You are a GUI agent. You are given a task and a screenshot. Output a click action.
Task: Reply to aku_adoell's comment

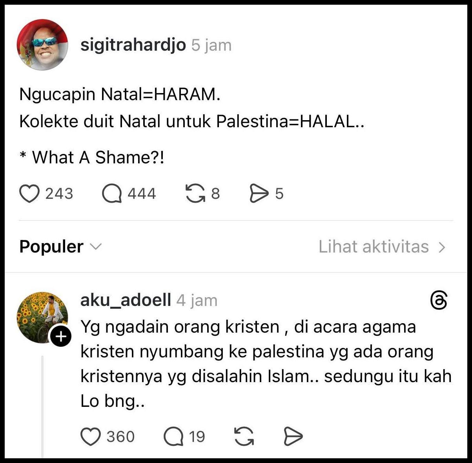pyautogui.click(x=173, y=437)
